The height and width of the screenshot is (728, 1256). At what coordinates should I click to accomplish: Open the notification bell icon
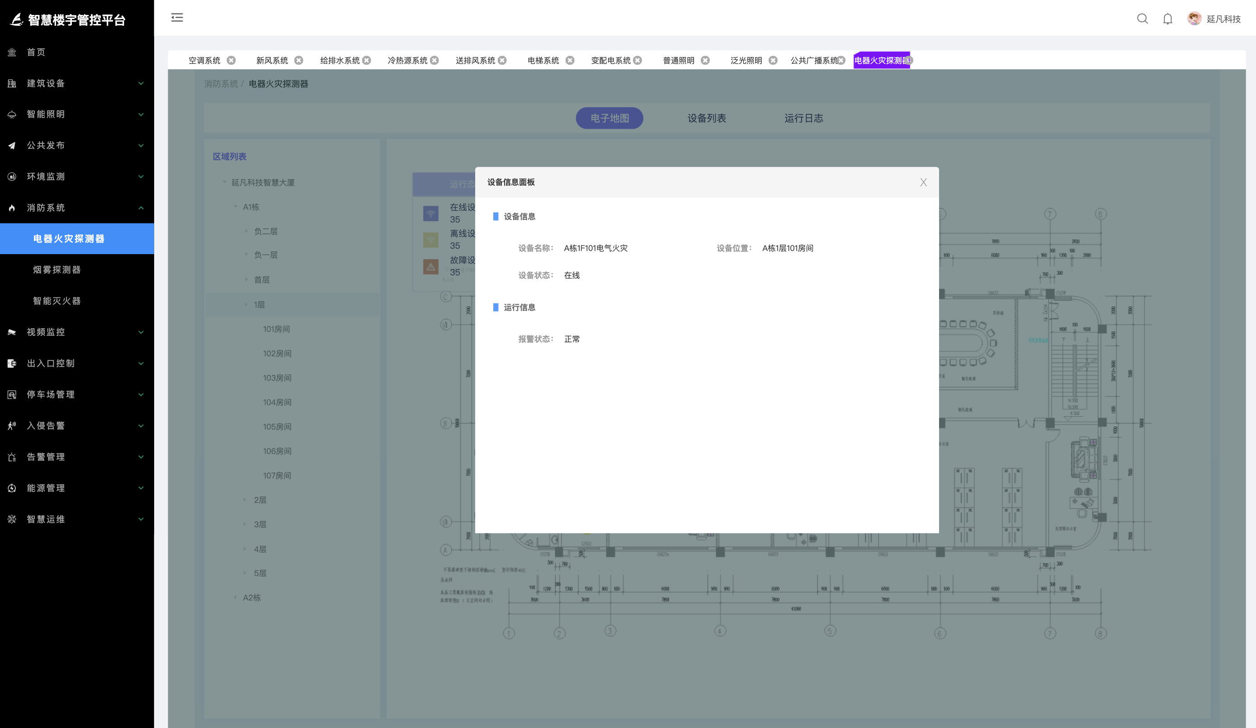pos(1167,19)
